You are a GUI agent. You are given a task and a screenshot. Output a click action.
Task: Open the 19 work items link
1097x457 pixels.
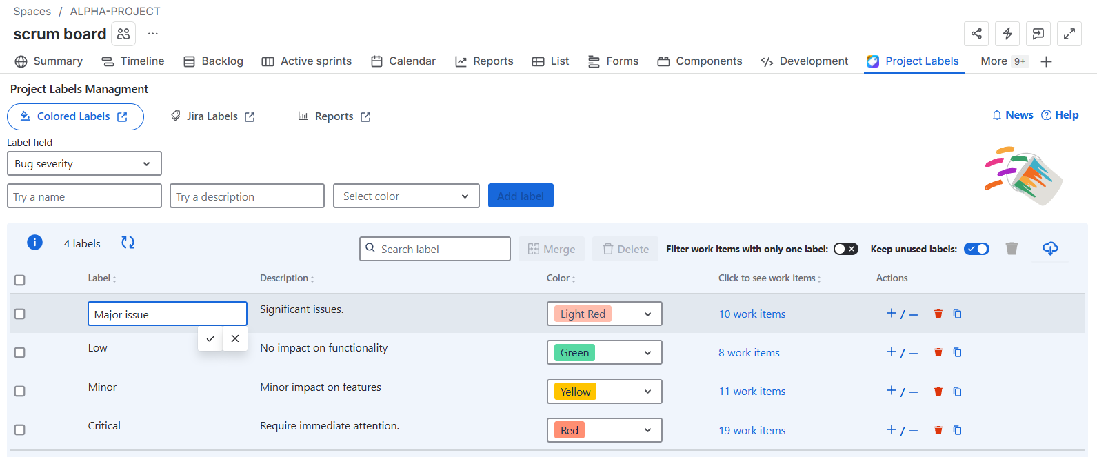pos(752,430)
